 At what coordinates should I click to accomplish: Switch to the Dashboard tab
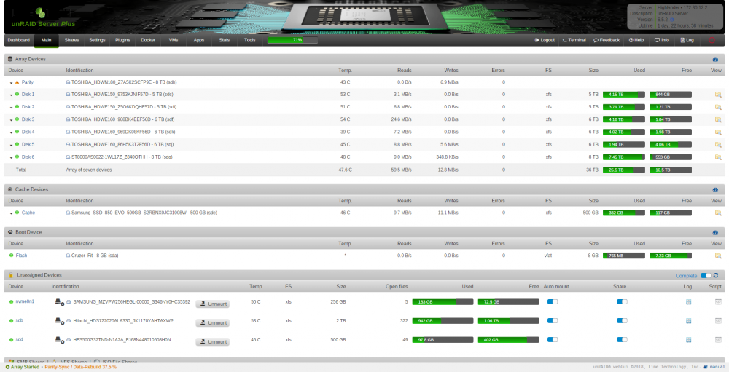click(x=19, y=41)
